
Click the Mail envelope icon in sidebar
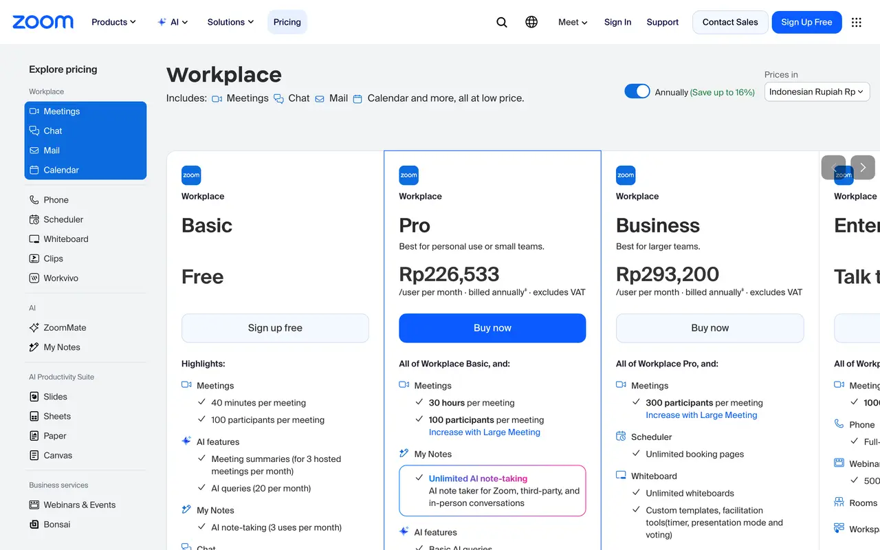tap(34, 151)
